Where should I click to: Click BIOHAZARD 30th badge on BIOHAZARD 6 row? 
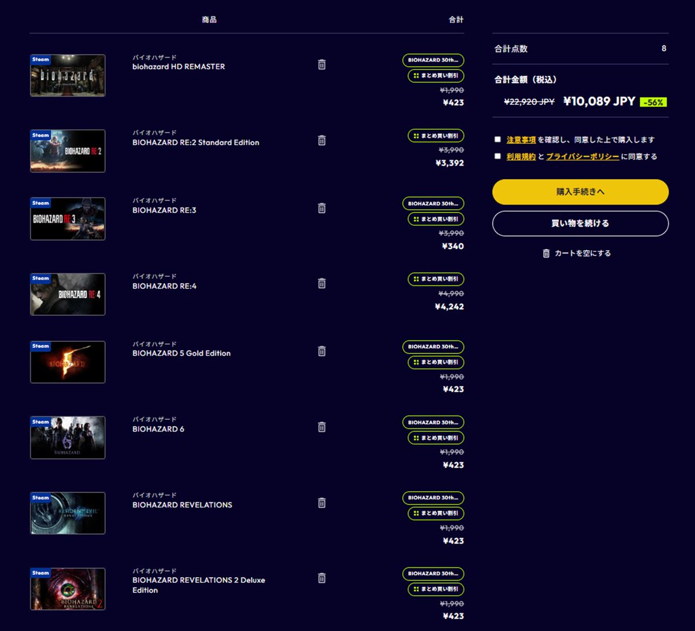coord(433,422)
